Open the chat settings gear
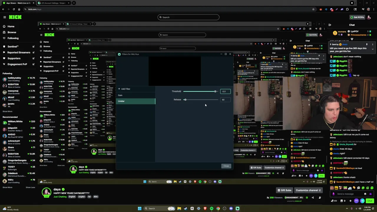The height and width of the screenshot is (212, 377). coord(350,201)
